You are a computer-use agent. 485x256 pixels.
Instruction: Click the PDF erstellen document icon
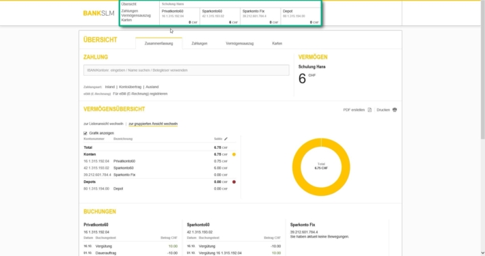click(370, 110)
